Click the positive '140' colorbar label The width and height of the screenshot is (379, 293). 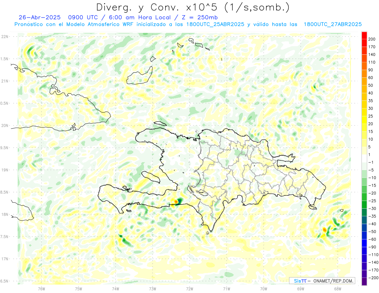click(372, 55)
